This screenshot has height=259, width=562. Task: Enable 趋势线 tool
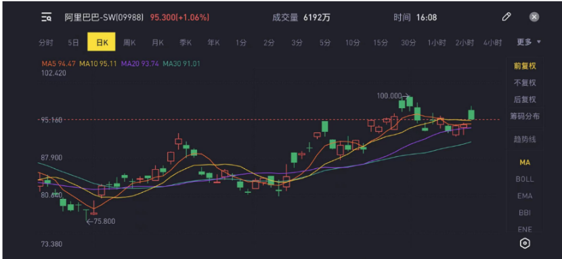point(525,139)
